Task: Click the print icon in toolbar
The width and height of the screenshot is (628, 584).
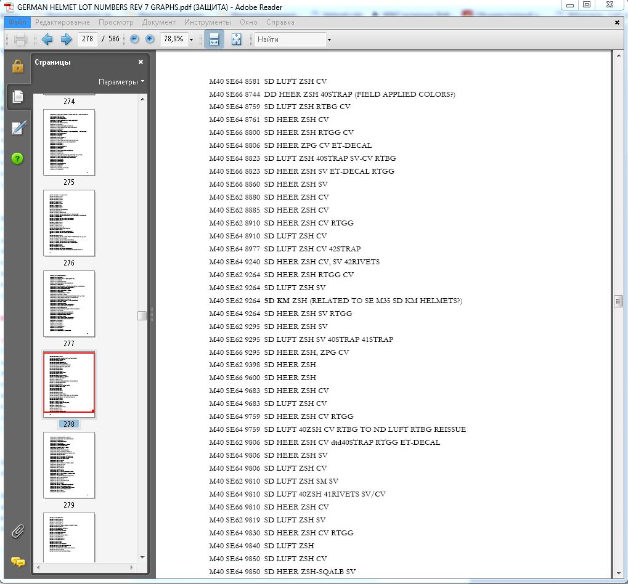Action: [21, 39]
